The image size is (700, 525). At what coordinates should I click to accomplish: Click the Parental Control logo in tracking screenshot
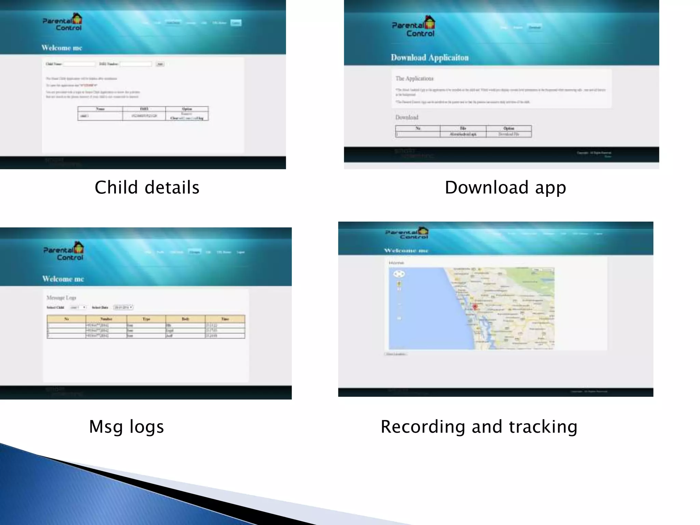(407, 233)
